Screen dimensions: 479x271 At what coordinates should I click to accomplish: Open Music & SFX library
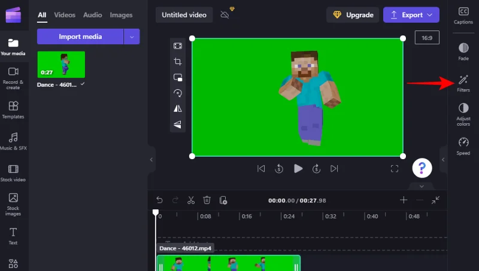[13, 141]
